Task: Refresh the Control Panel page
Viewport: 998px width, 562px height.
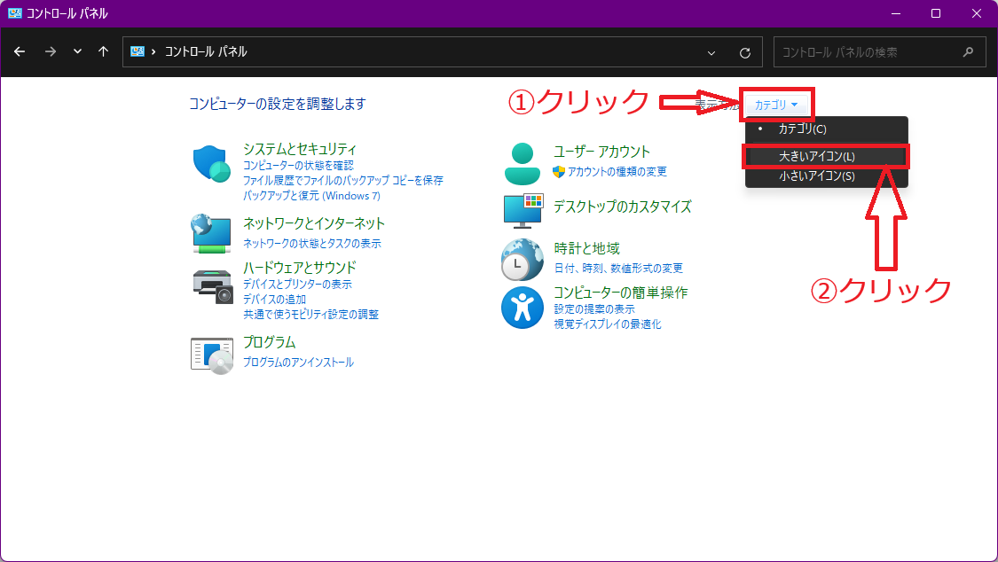Action: [x=746, y=51]
